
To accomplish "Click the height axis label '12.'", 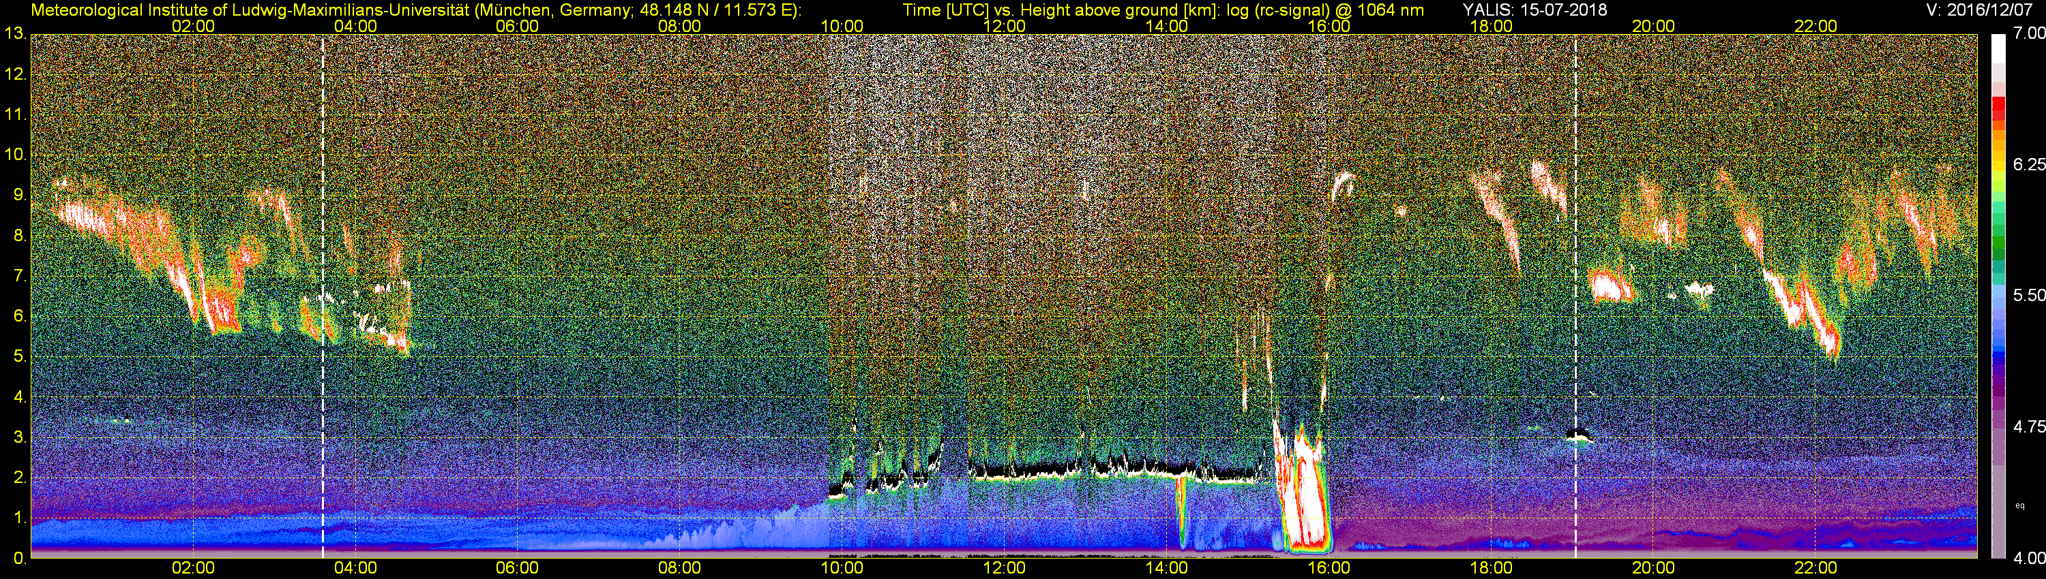I will [15, 74].
